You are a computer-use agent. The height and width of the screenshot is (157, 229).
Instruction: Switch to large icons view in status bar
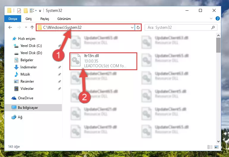[x=216, y=147]
